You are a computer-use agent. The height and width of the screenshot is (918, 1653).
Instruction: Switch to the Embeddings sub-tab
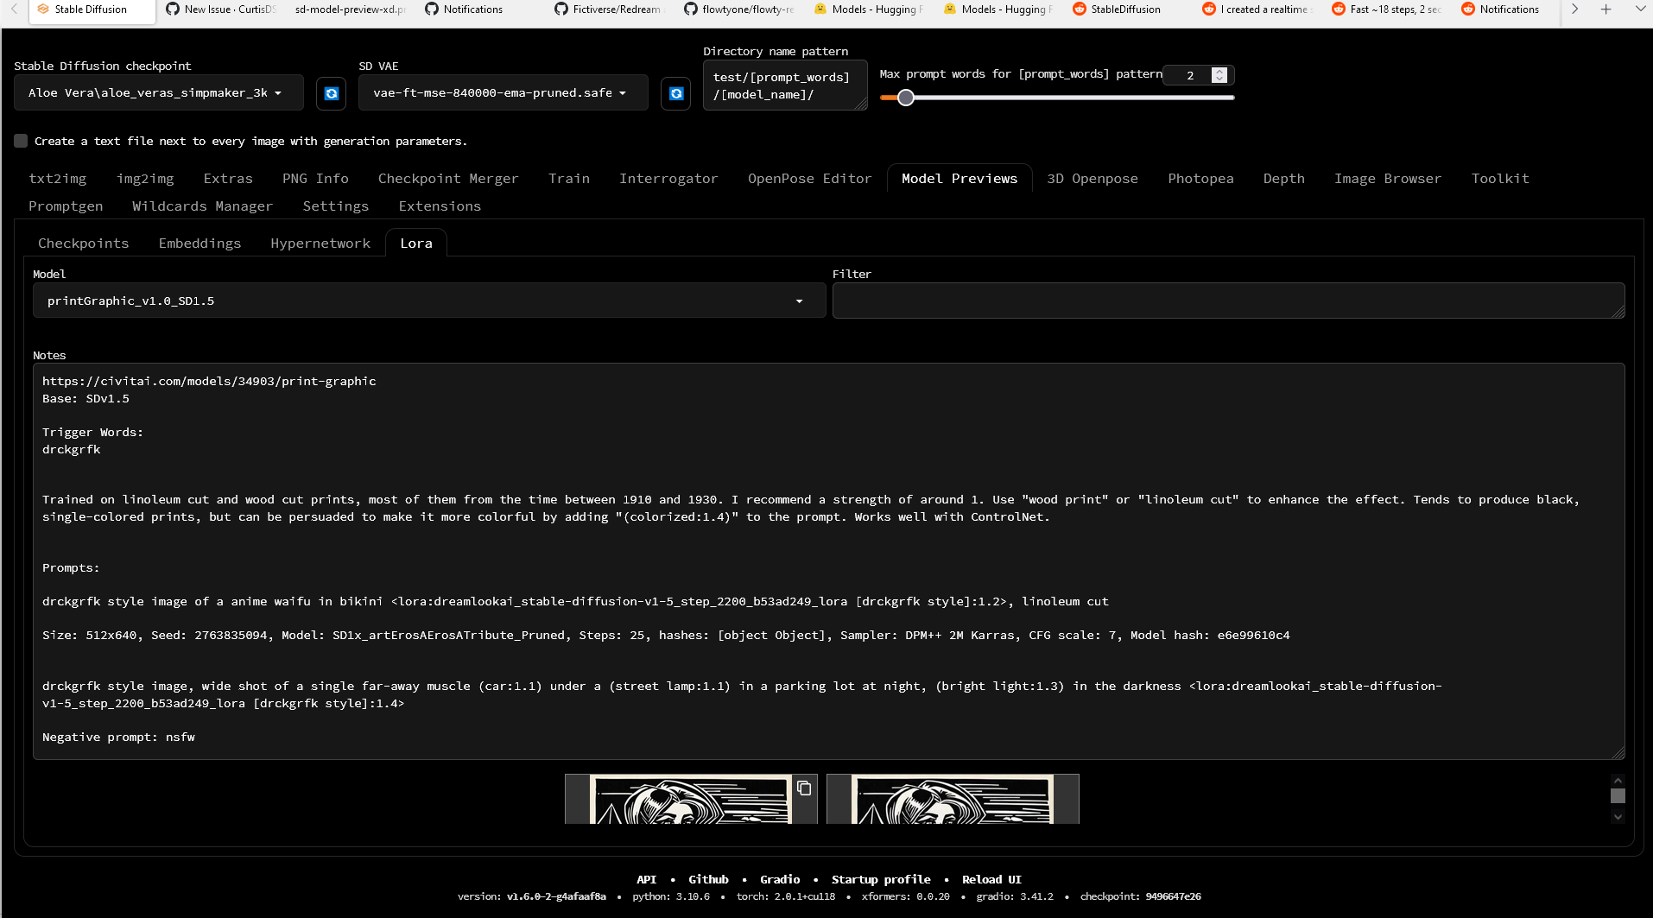(199, 243)
